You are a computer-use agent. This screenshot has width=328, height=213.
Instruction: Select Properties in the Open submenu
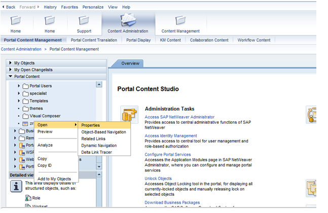click(x=104, y=125)
